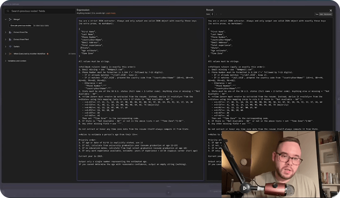Expand the Switch node section
The width and height of the screenshot is (340, 198).
6,47
